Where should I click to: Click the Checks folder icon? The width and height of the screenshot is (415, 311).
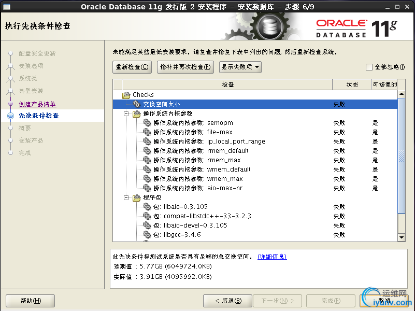(126, 95)
